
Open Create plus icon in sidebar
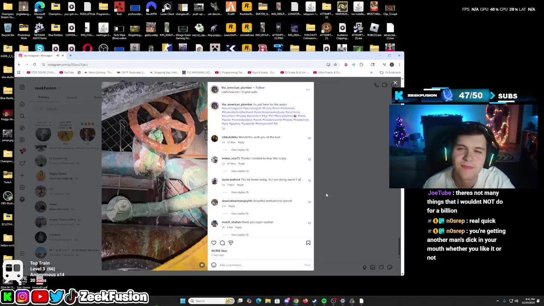point(22,176)
